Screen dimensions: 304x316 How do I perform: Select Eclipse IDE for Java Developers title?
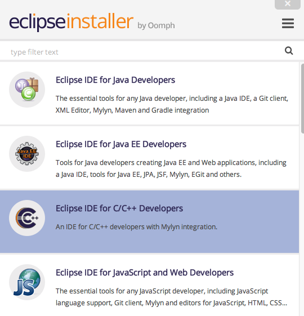115,80
